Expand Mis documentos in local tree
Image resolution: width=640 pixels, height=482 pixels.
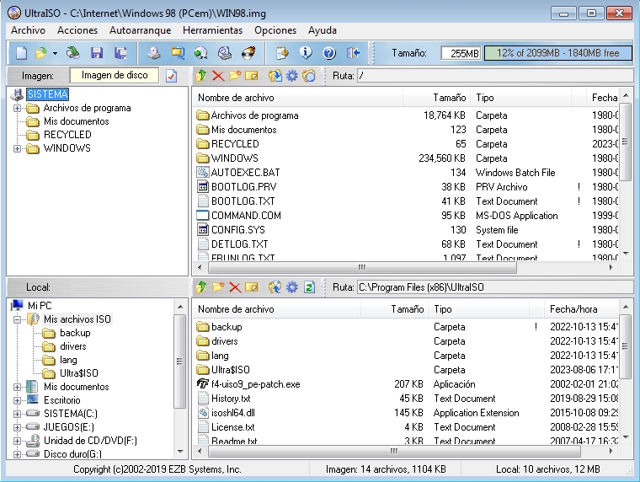(17, 387)
